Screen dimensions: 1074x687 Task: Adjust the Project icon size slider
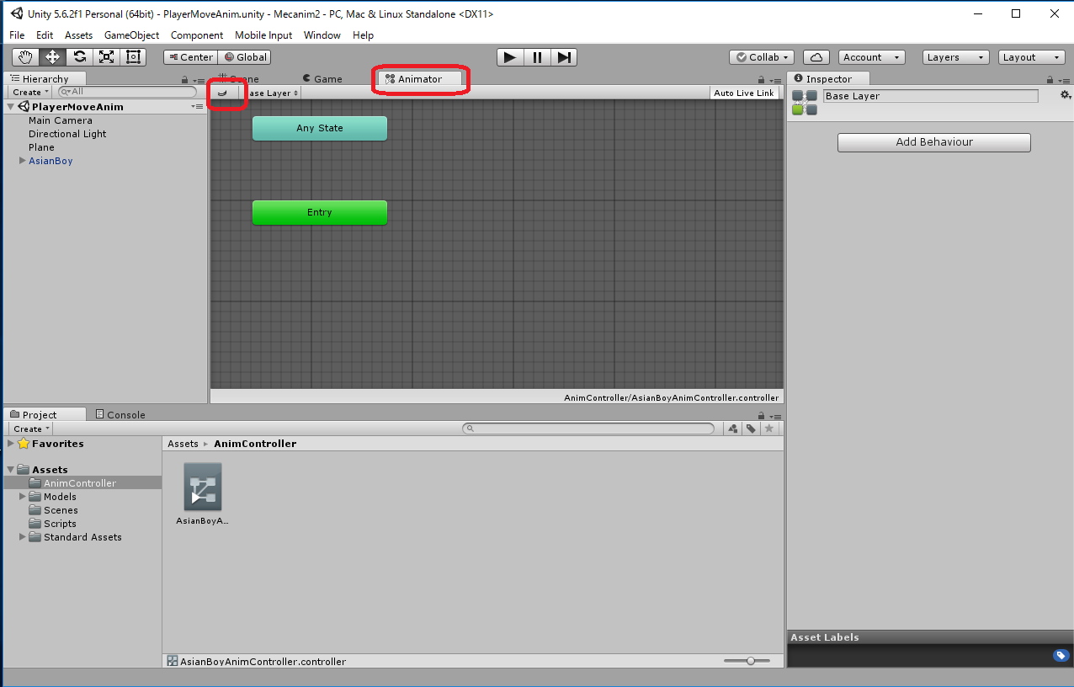click(x=751, y=661)
